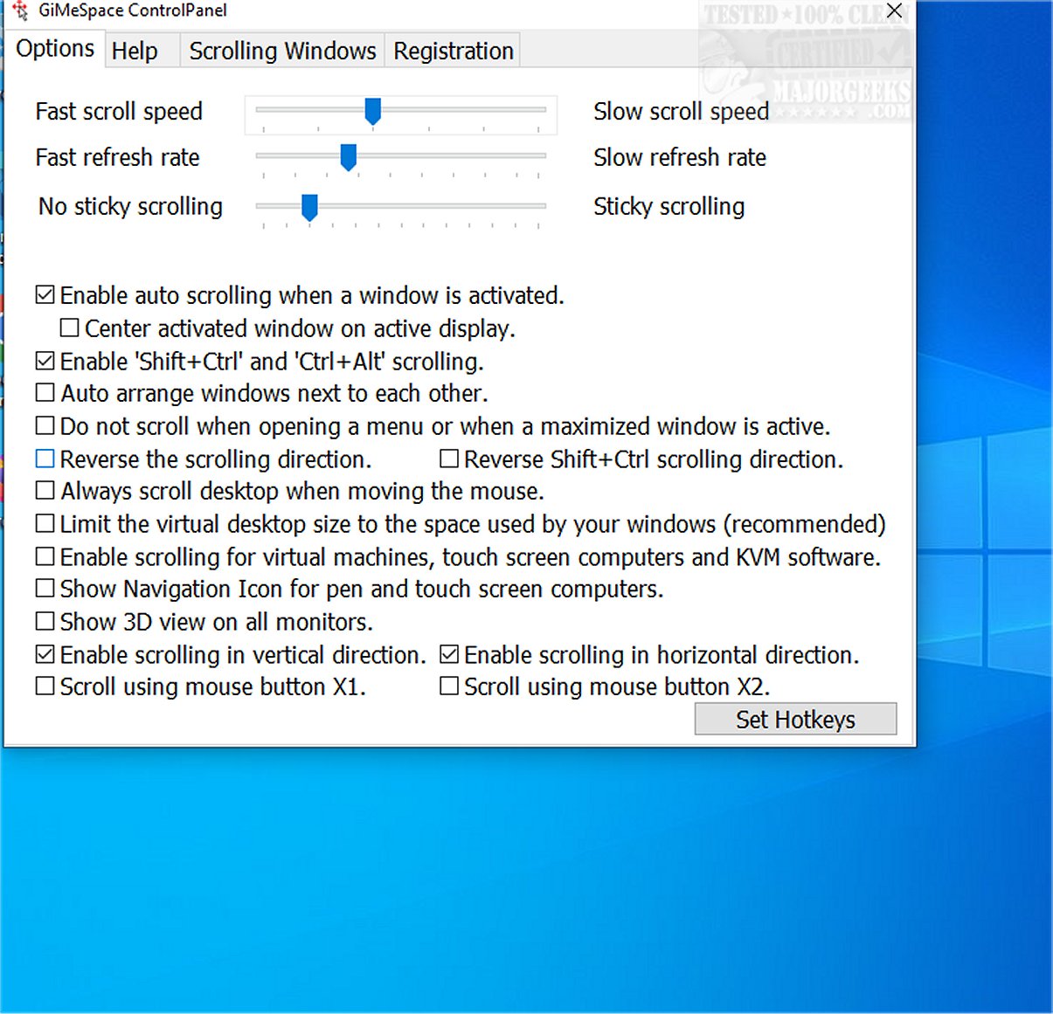
Task: Enable Always scroll desktop when moving mouse
Action: click(45, 491)
